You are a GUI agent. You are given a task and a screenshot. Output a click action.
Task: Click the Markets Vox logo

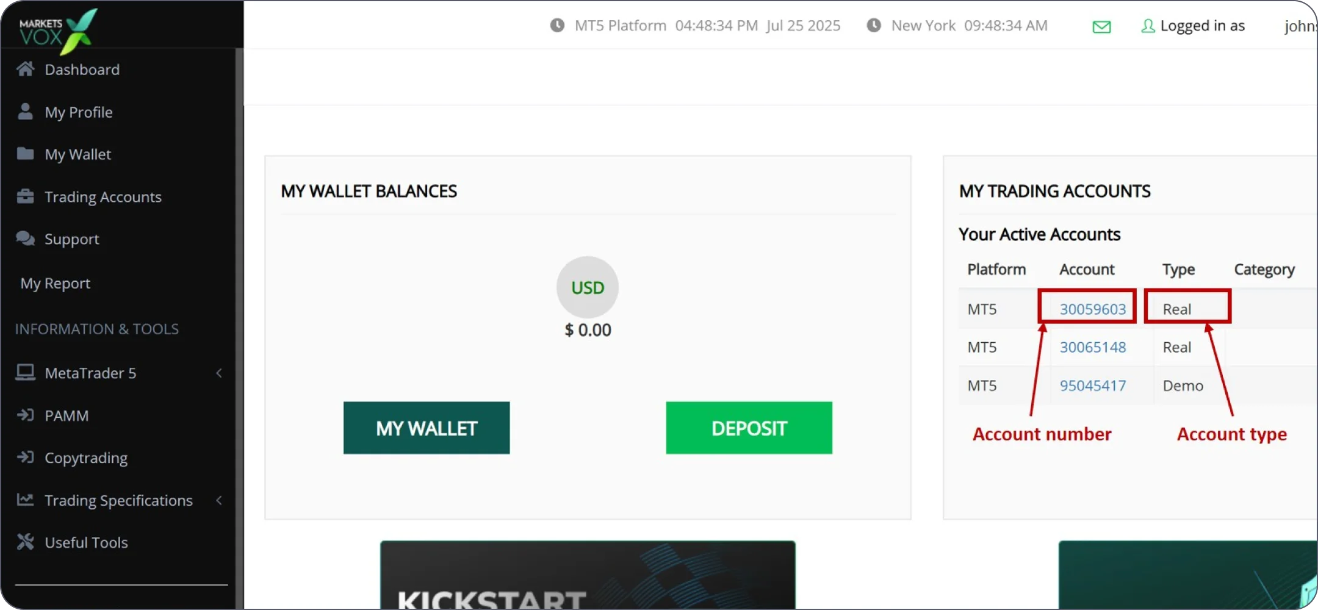(x=58, y=29)
